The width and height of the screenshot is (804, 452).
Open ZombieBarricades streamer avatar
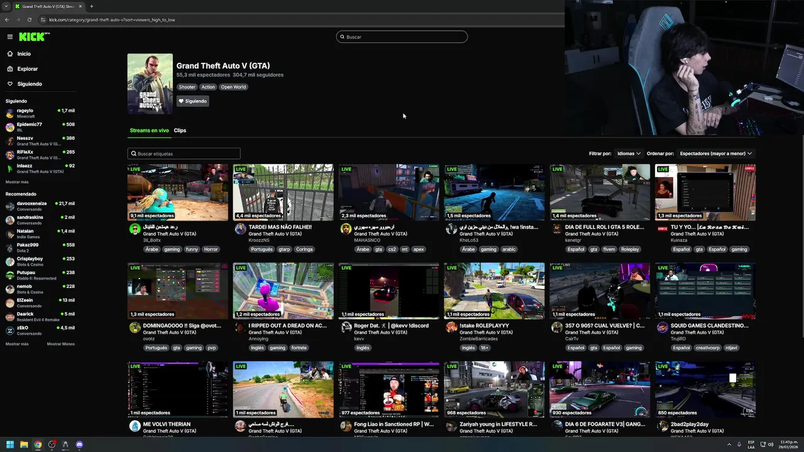click(x=451, y=328)
